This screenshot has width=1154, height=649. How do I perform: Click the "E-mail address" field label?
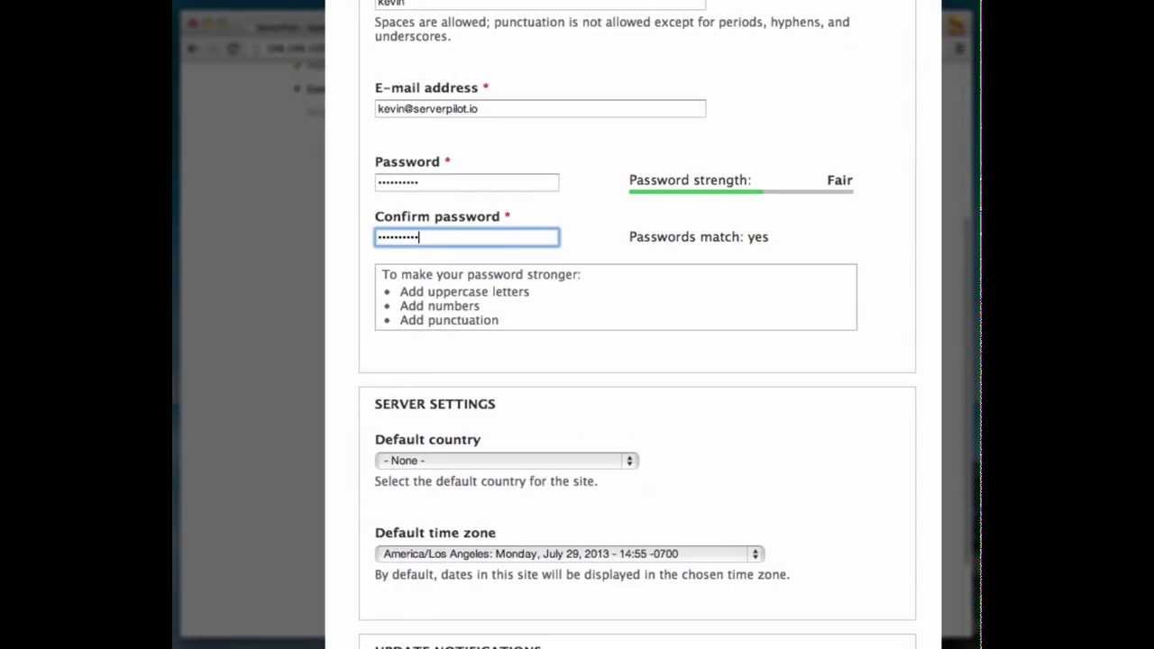coord(426,88)
